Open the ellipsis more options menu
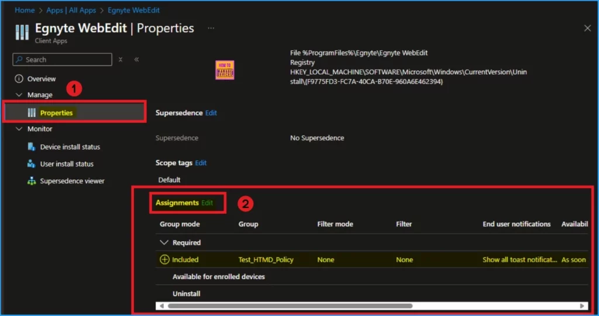This screenshot has width=599, height=316. [x=211, y=28]
